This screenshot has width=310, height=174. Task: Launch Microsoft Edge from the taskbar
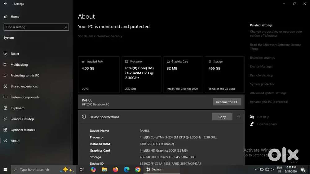pos(126,169)
